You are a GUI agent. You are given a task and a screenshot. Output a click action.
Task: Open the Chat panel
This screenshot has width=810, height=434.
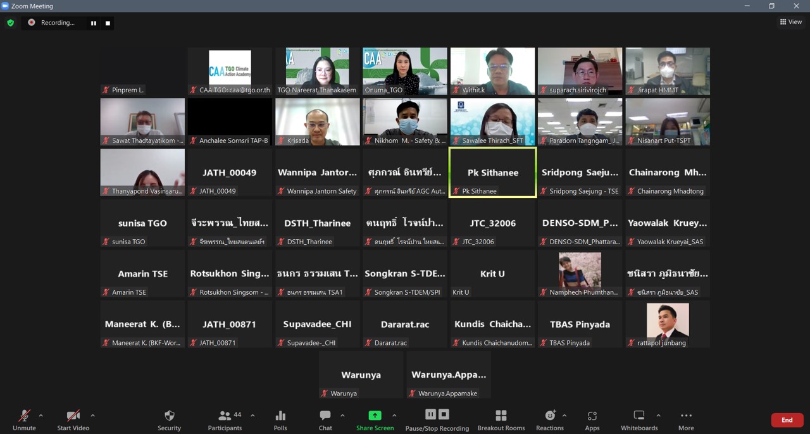[x=325, y=419]
